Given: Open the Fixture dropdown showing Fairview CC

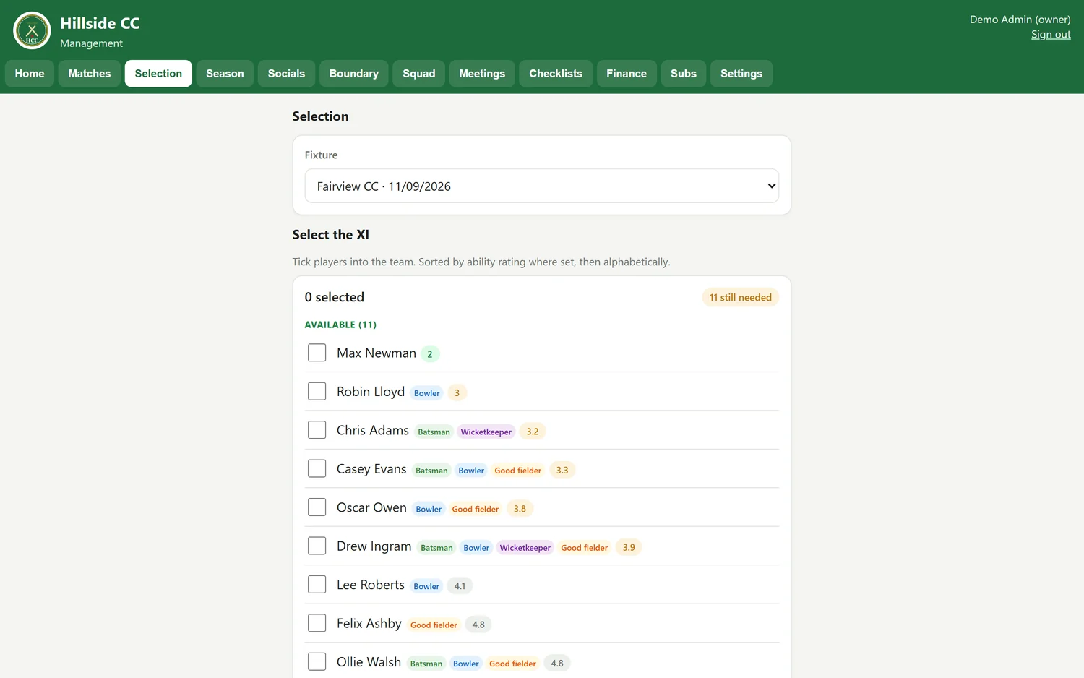Looking at the screenshot, I should [x=542, y=186].
